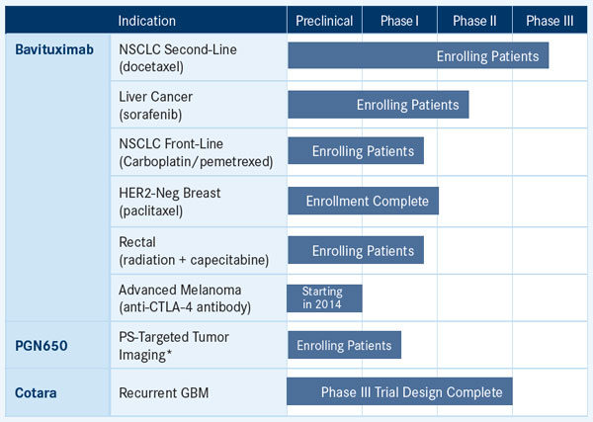Select the Phase I column header
593x422 pixels.
399,21
